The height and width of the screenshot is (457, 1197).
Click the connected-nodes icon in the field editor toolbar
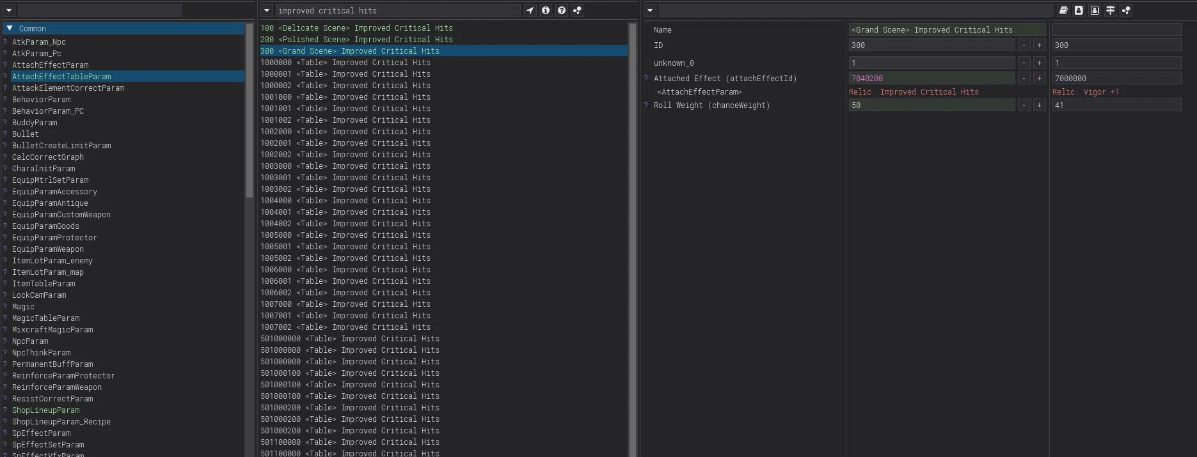coord(1126,10)
